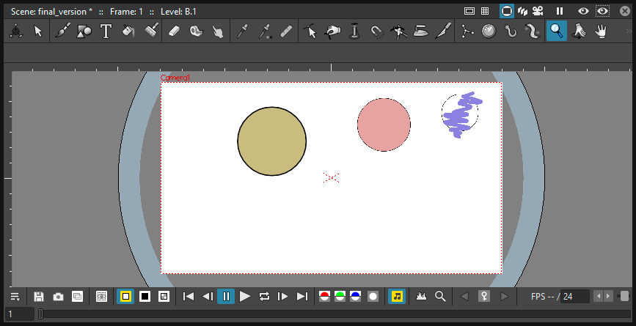Screen dimensions: 636x326
Task: Toggle the preview eye icon
Action: 583,11
